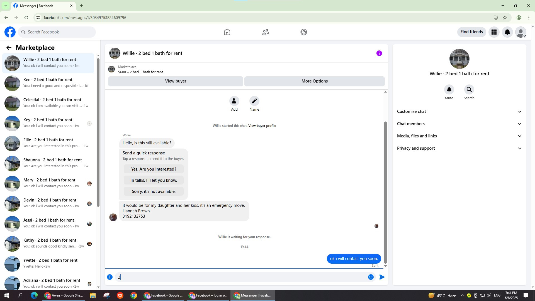Click the Mute bell icon
Viewport: 535px width, 301px height.
point(449,90)
